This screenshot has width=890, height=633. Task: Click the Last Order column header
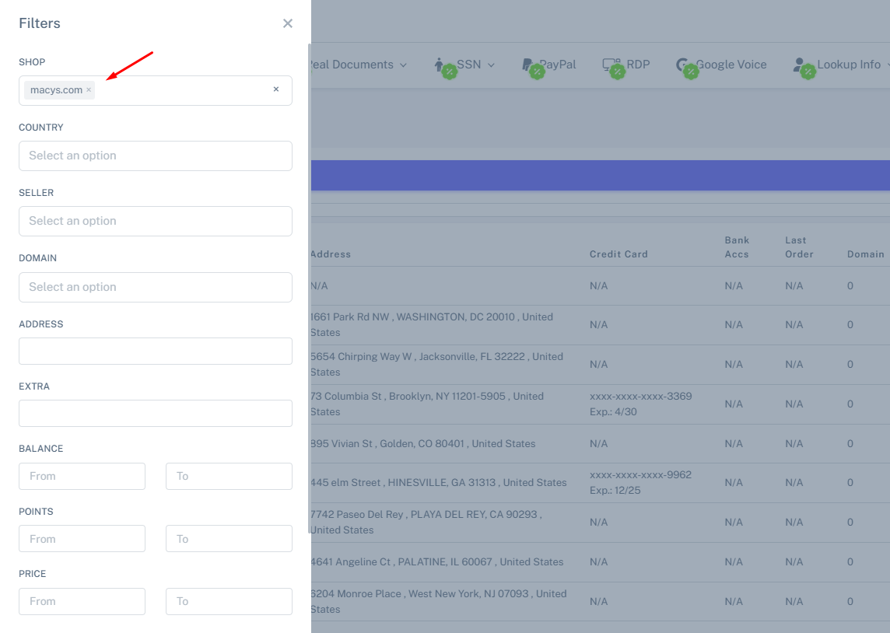(799, 247)
